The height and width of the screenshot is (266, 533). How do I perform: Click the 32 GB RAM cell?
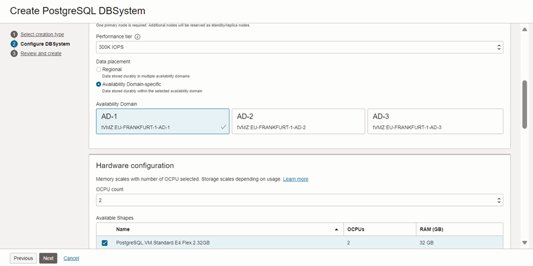coord(427,243)
